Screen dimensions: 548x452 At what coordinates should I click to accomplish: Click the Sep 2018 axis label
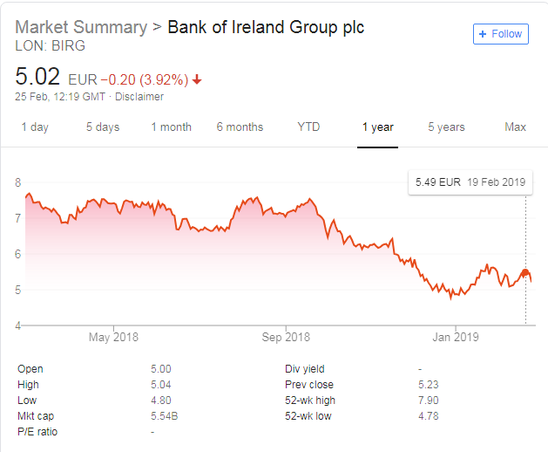pyautogui.click(x=286, y=337)
